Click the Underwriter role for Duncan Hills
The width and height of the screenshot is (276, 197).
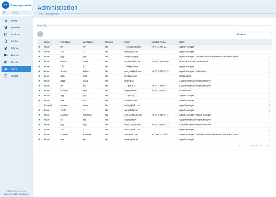coord(185,90)
